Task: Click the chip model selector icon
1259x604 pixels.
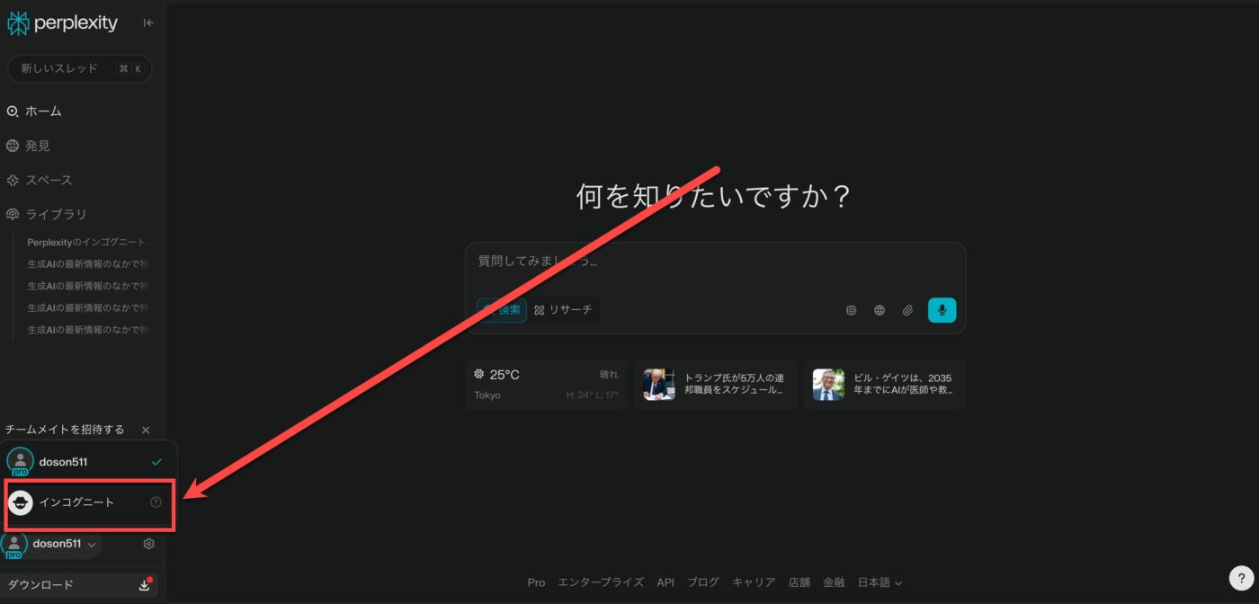Action: coord(851,310)
